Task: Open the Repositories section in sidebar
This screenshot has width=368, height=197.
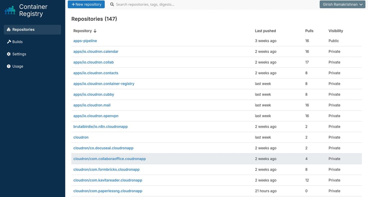Action: (x=32, y=29)
